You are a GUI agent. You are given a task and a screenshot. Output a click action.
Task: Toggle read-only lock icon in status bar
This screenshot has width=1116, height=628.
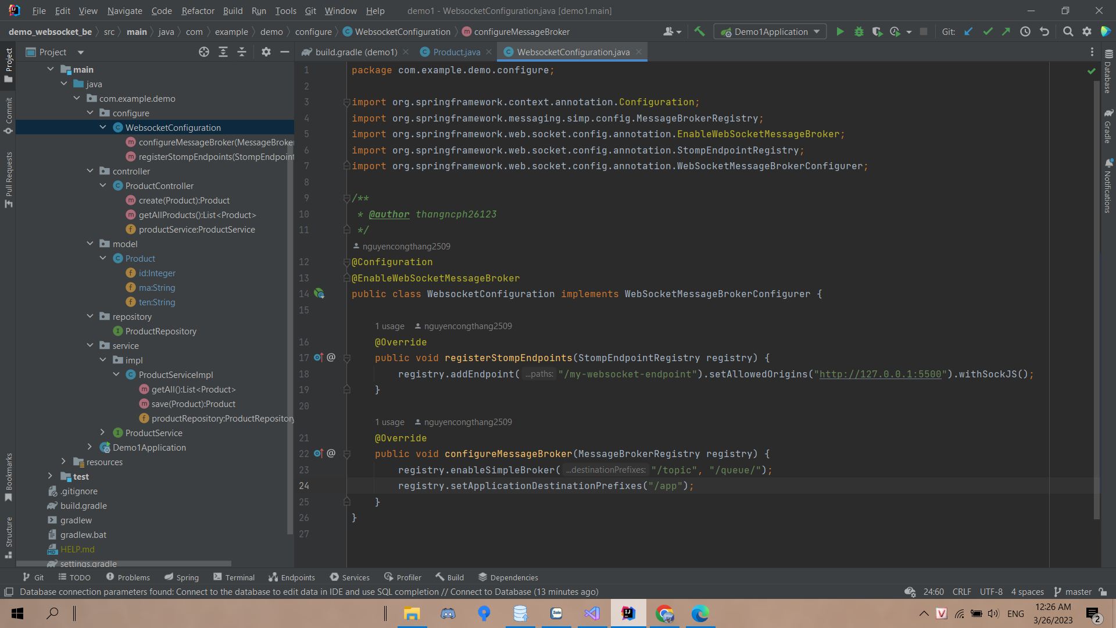click(x=1103, y=592)
